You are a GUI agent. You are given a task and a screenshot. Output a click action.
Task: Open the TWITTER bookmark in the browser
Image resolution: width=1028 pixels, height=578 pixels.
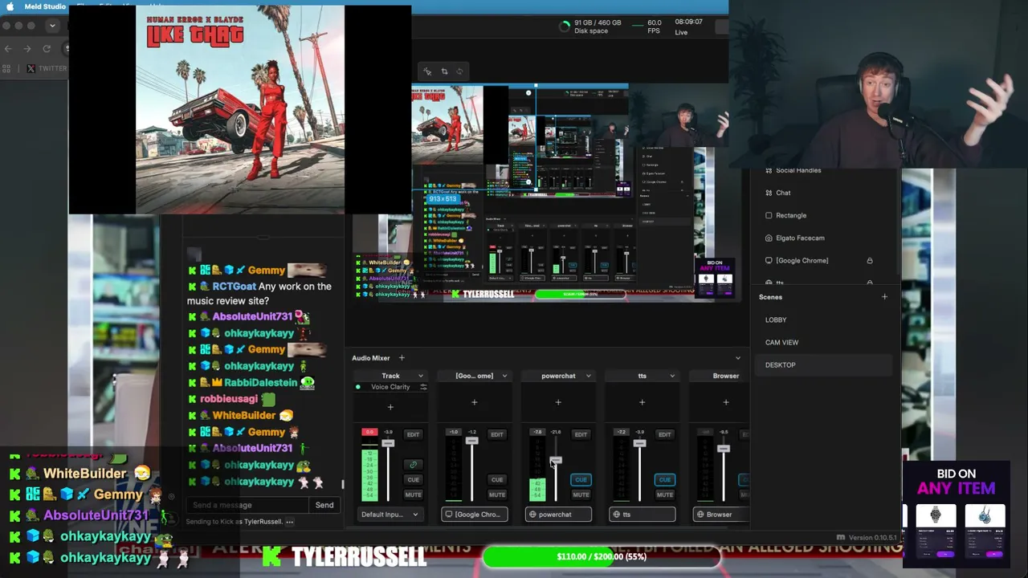click(x=47, y=68)
